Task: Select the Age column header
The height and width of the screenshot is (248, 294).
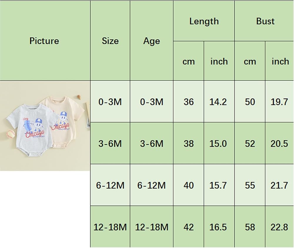Action: click(x=151, y=41)
